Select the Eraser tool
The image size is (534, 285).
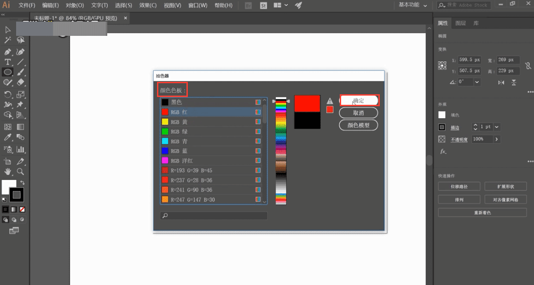(x=20, y=82)
